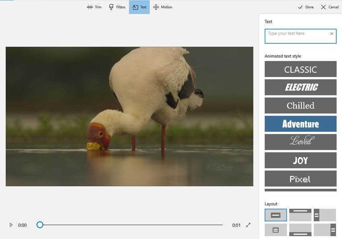Choose the Joy text style
342x239 pixels.
(301, 160)
